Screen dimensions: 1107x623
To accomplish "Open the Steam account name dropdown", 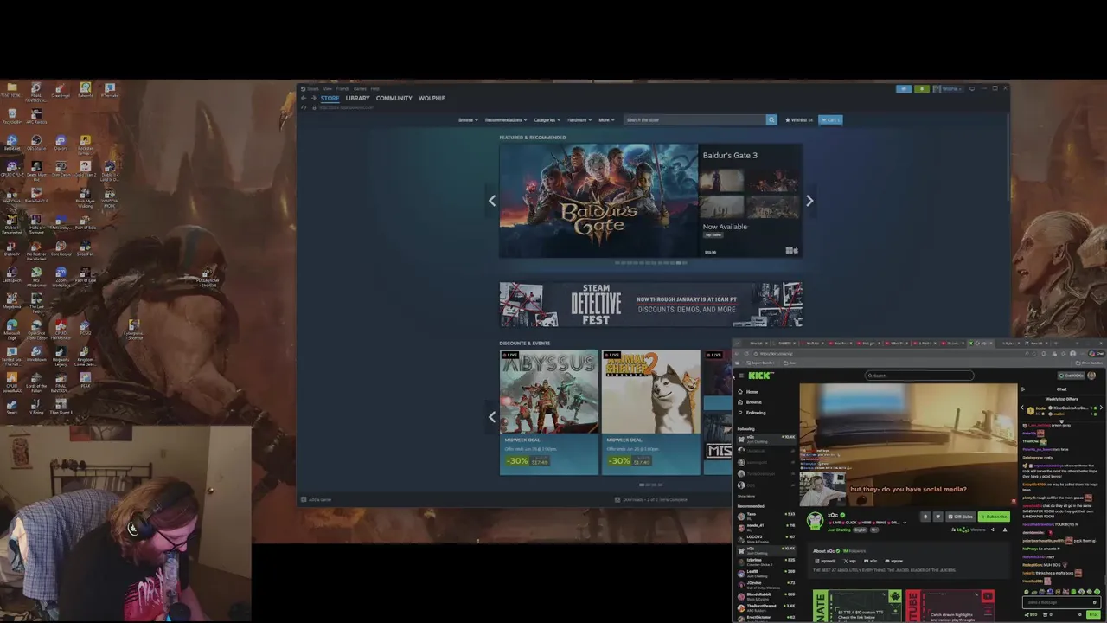I will (x=950, y=88).
